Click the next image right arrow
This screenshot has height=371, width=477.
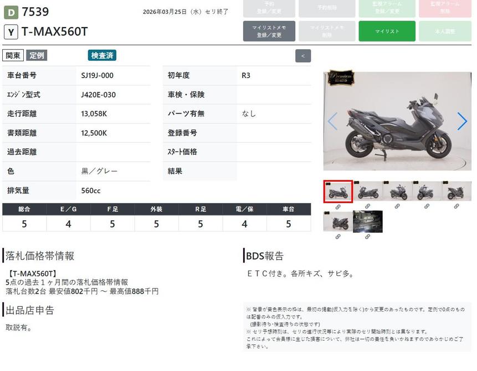[461, 121]
